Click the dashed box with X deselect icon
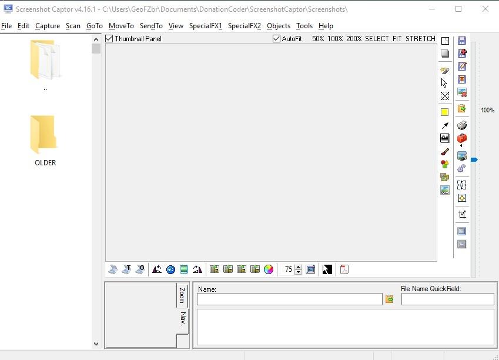Image resolution: width=499 pixels, height=360 pixels. [x=445, y=96]
